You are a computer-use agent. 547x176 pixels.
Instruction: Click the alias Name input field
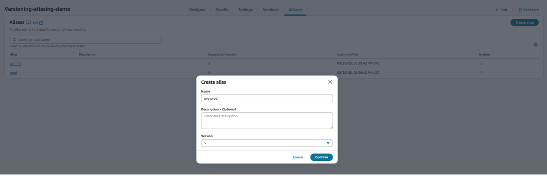pyautogui.click(x=267, y=98)
